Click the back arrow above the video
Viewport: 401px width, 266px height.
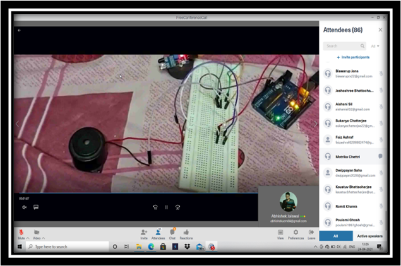(x=19, y=30)
